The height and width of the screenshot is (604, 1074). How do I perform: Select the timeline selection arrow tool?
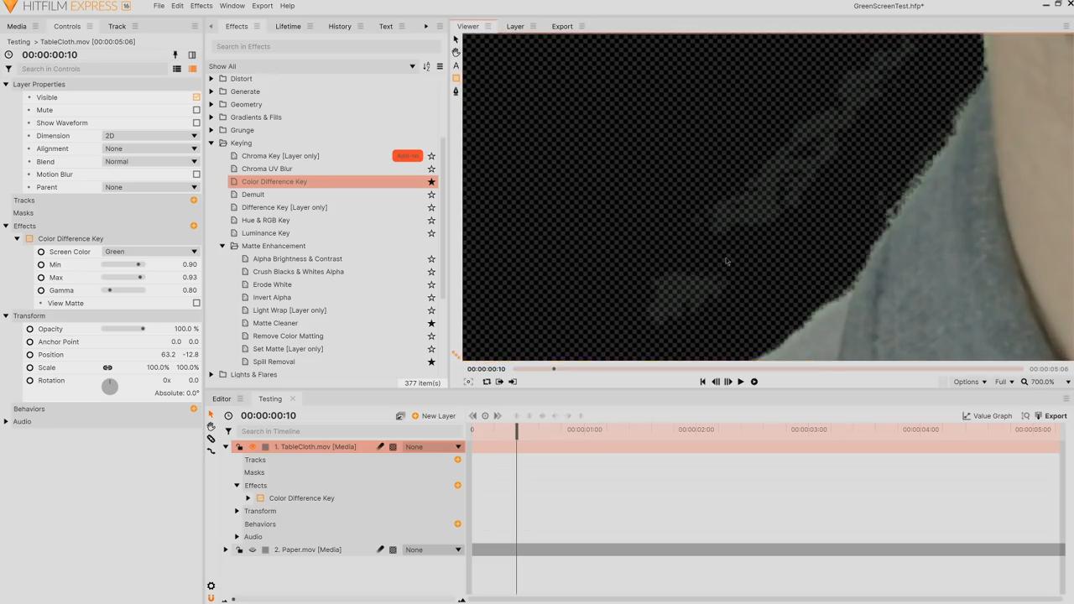(211, 415)
